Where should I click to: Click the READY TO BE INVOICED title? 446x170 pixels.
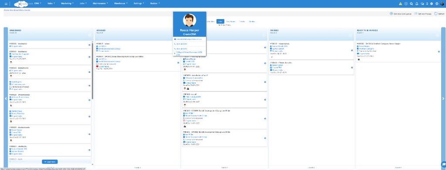click(x=368, y=30)
